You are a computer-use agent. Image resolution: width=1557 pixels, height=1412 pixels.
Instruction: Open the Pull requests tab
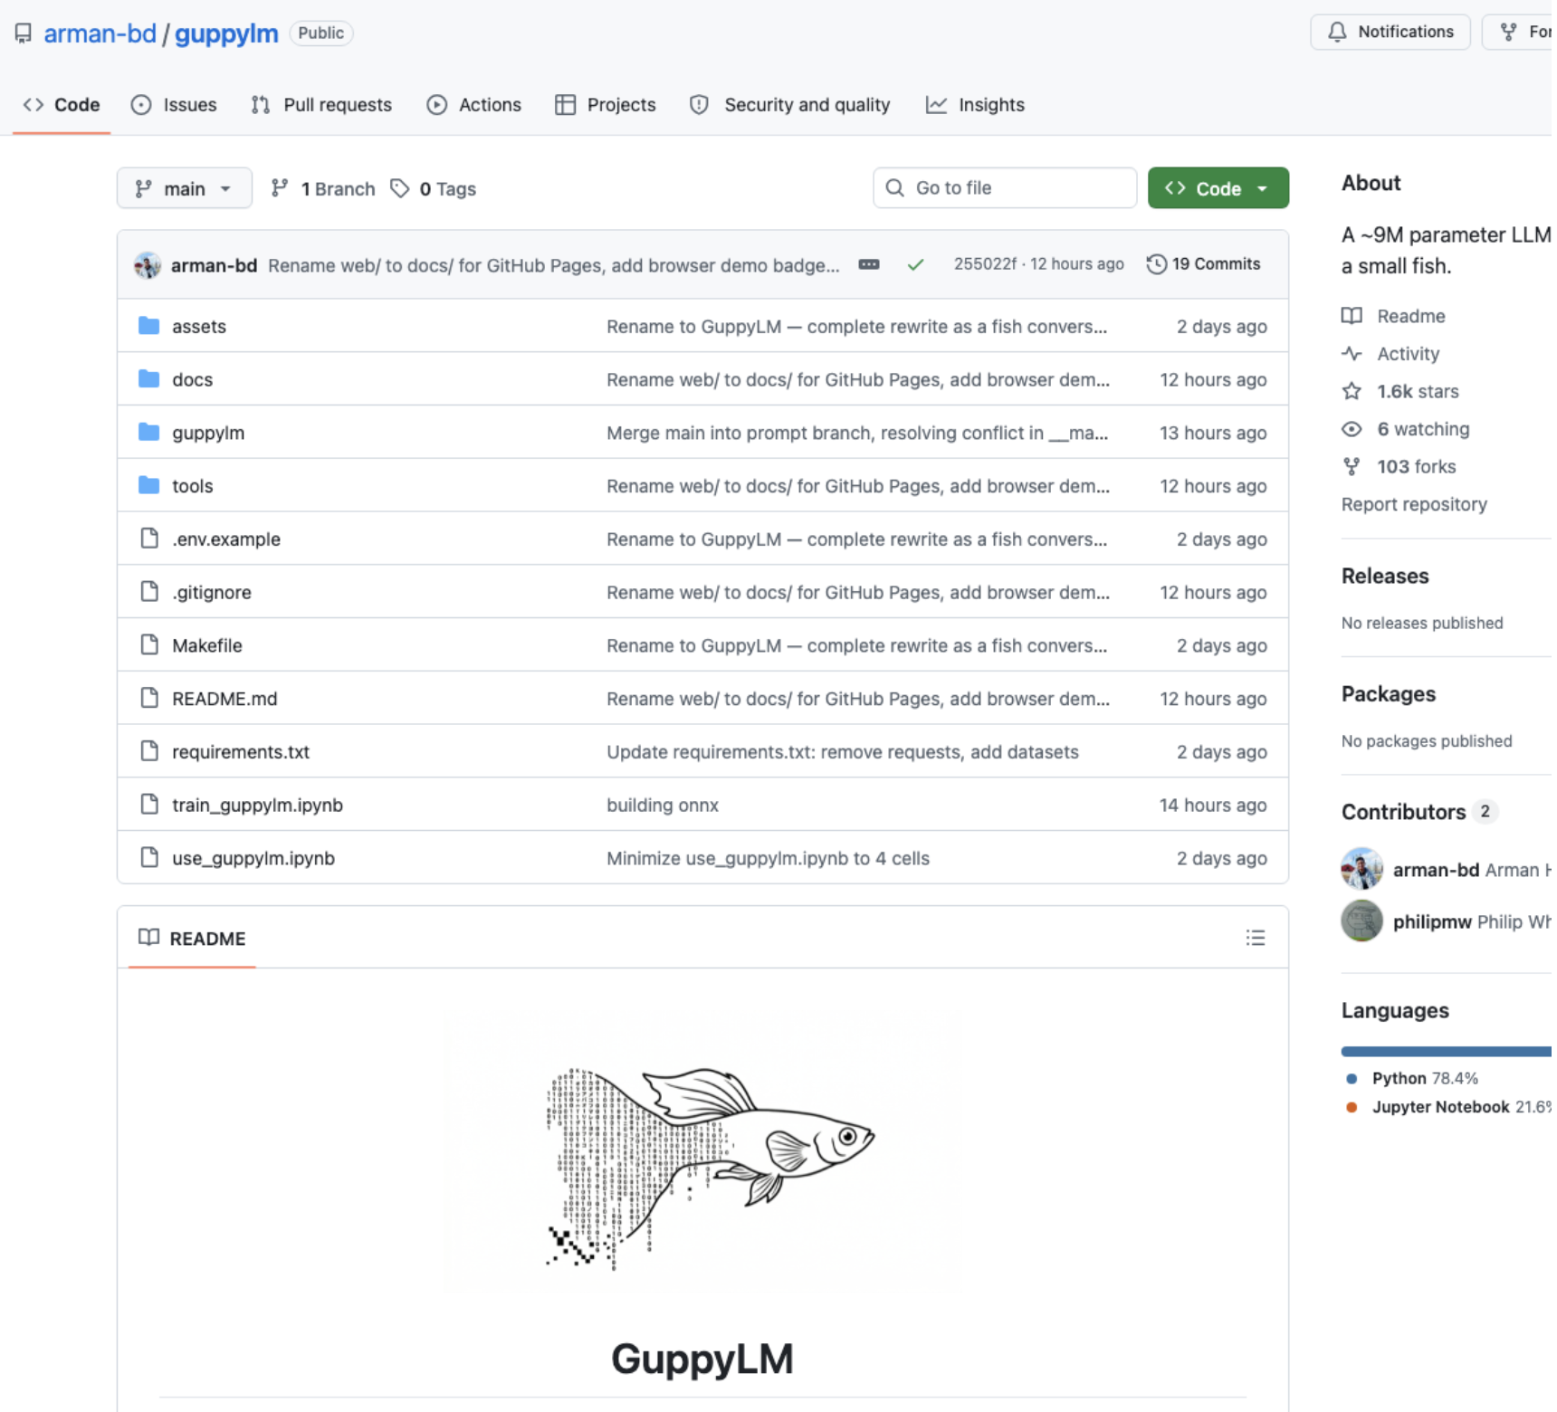pyautogui.click(x=321, y=105)
